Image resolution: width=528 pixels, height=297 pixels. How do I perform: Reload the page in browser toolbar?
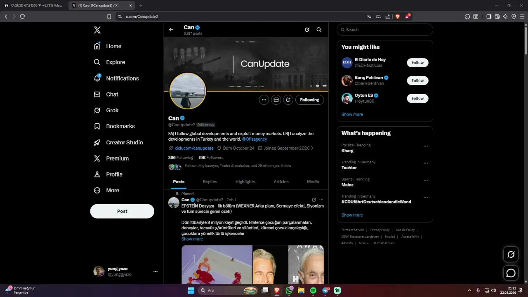coord(22,16)
